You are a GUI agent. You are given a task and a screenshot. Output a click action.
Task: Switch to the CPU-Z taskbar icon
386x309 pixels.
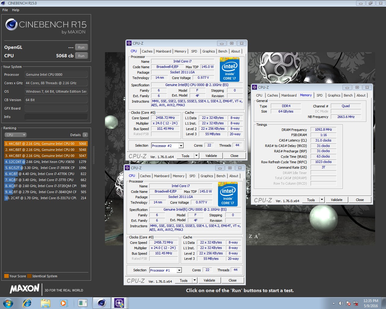(119, 303)
